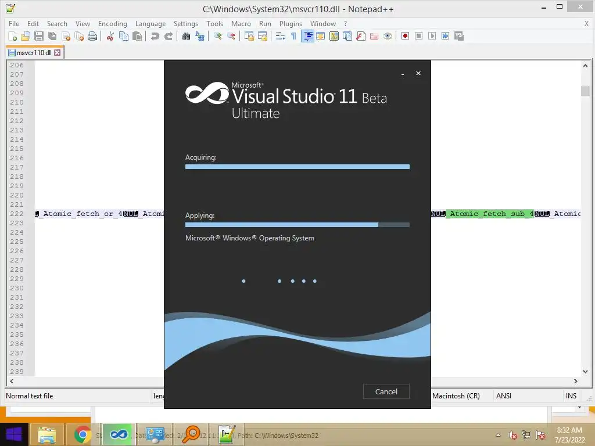595x446 pixels.
Task: Open the Search menu
Action: pyautogui.click(x=57, y=23)
